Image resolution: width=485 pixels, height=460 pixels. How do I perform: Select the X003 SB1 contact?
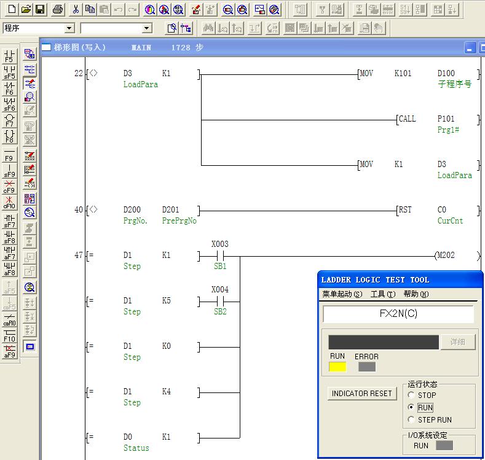pos(220,255)
